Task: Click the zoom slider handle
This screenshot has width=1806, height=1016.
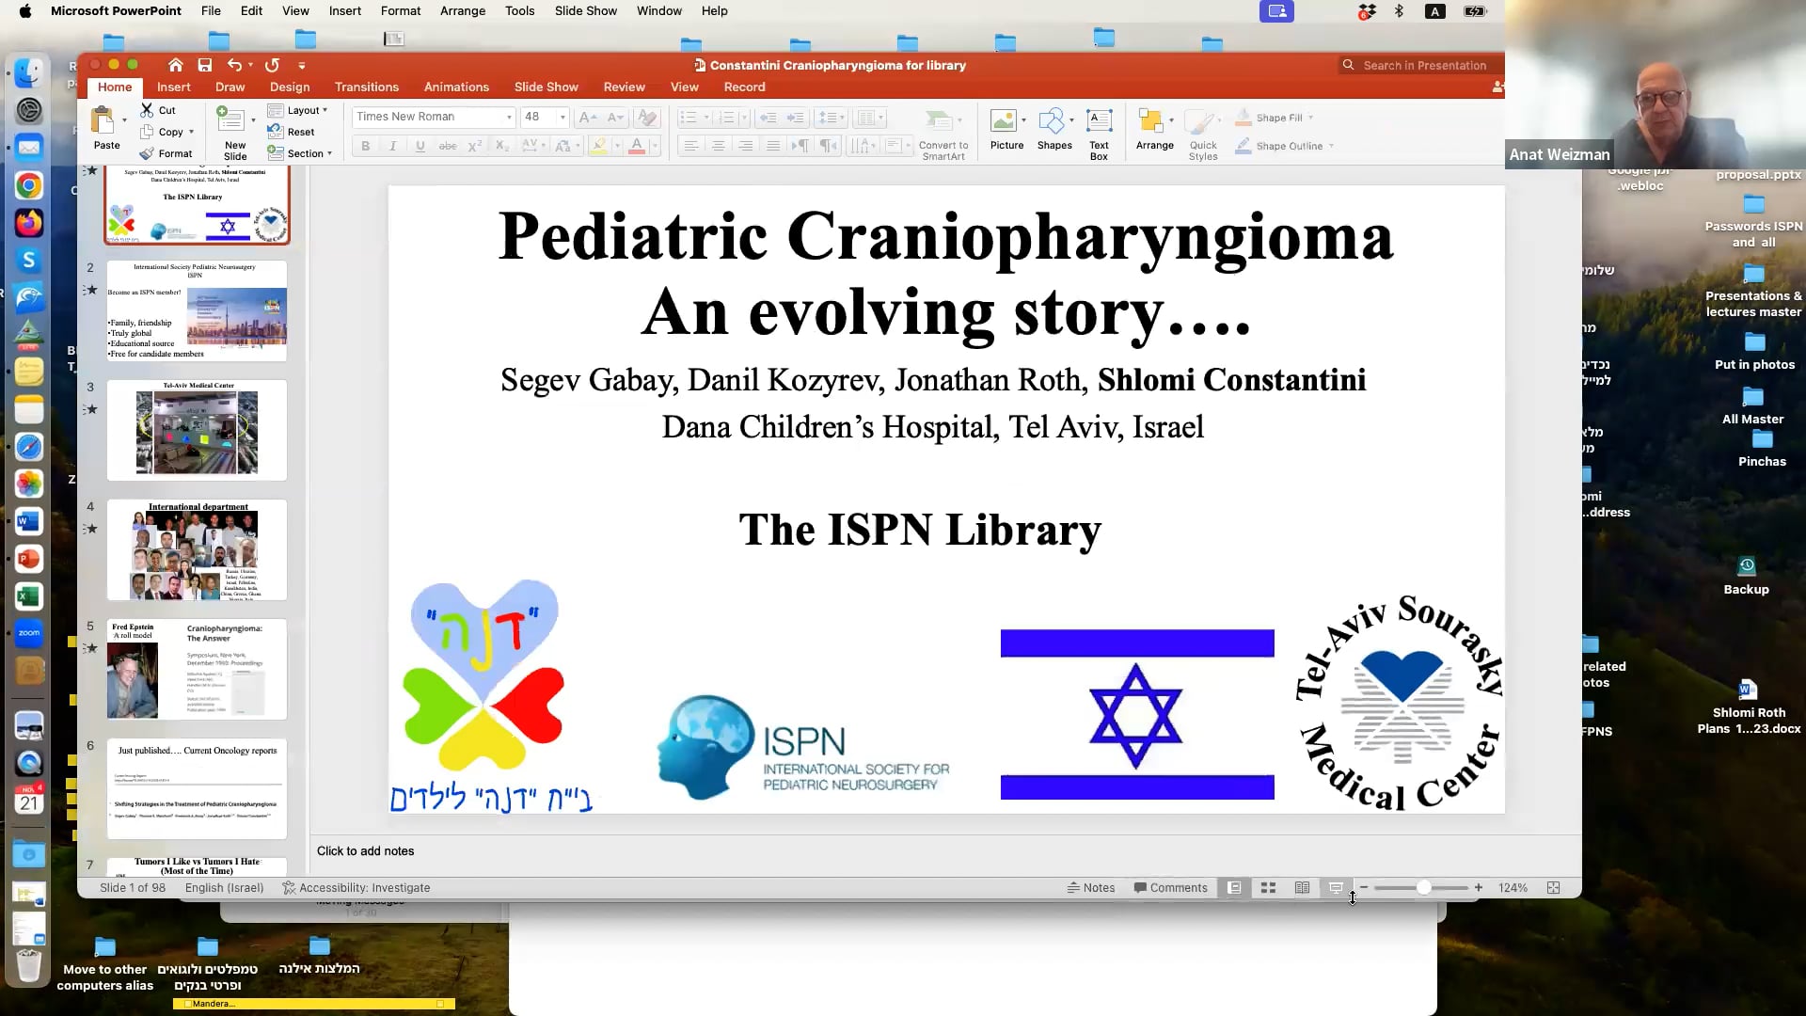Action: [1424, 888]
